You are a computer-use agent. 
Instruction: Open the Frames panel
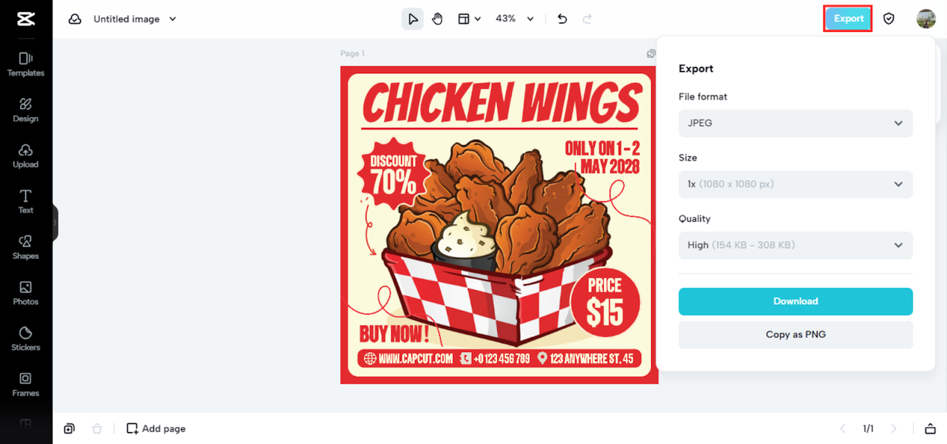[x=26, y=385]
